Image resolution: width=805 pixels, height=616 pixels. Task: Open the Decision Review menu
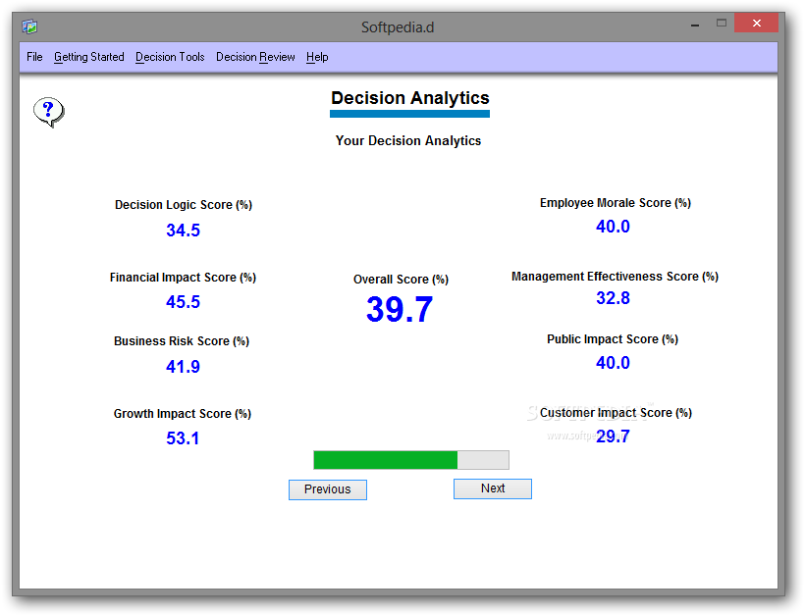pyautogui.click(x=255, y=57)
